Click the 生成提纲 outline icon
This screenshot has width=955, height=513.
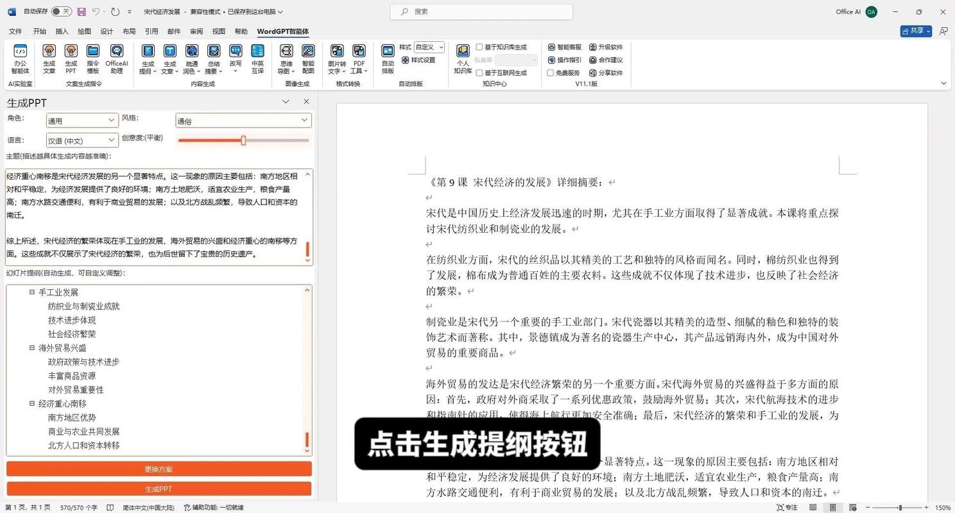(x=148, y=59)
